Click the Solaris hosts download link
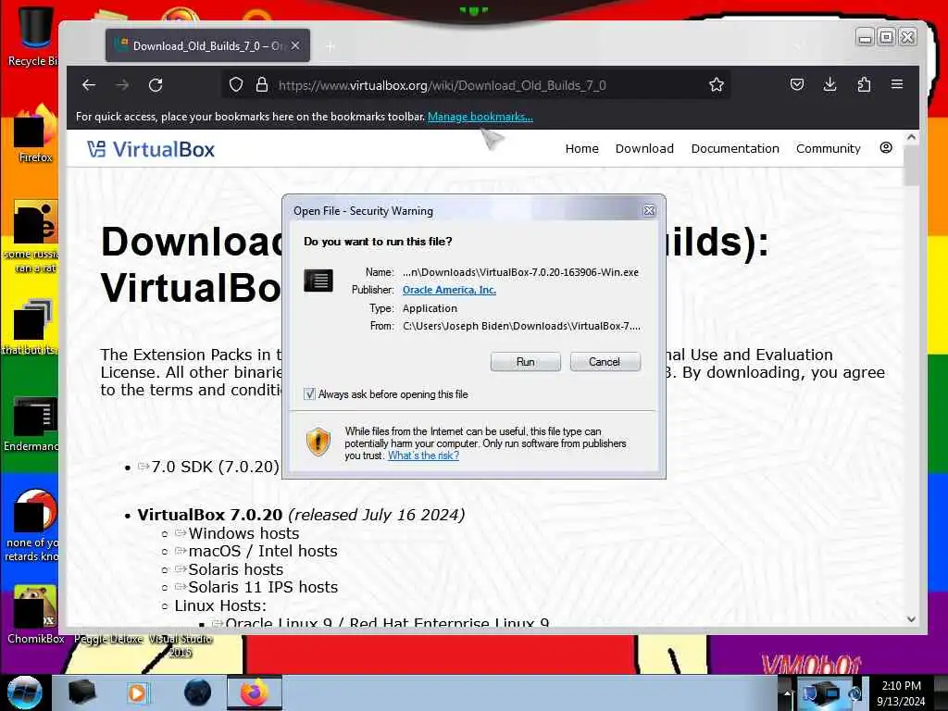The width and height of the screenshot is (948, 711). click(x=236, y=569)
